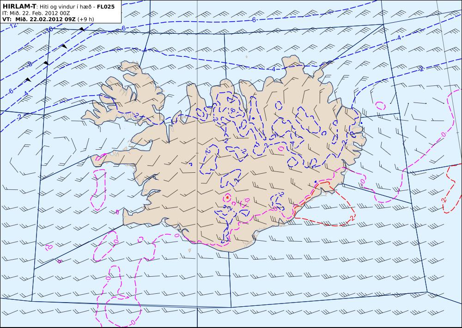Click the '(+9 h)' forecast offset text
The height and width of the screenshot is (328, 462).
[86, 19]
